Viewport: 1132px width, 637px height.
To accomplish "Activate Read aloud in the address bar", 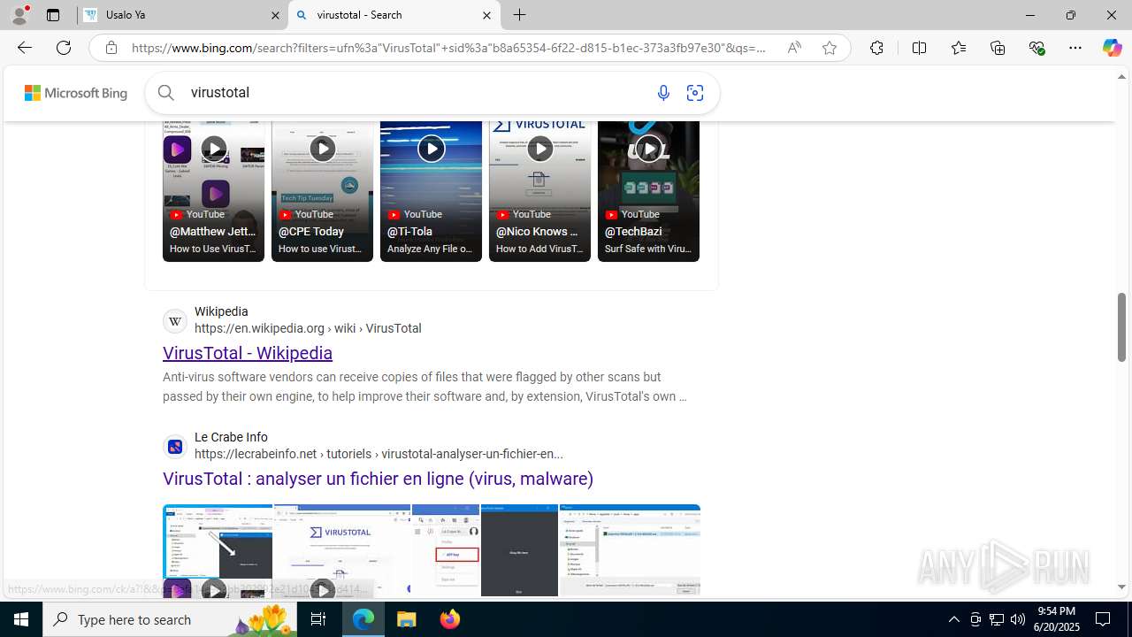I will [794, 48].
